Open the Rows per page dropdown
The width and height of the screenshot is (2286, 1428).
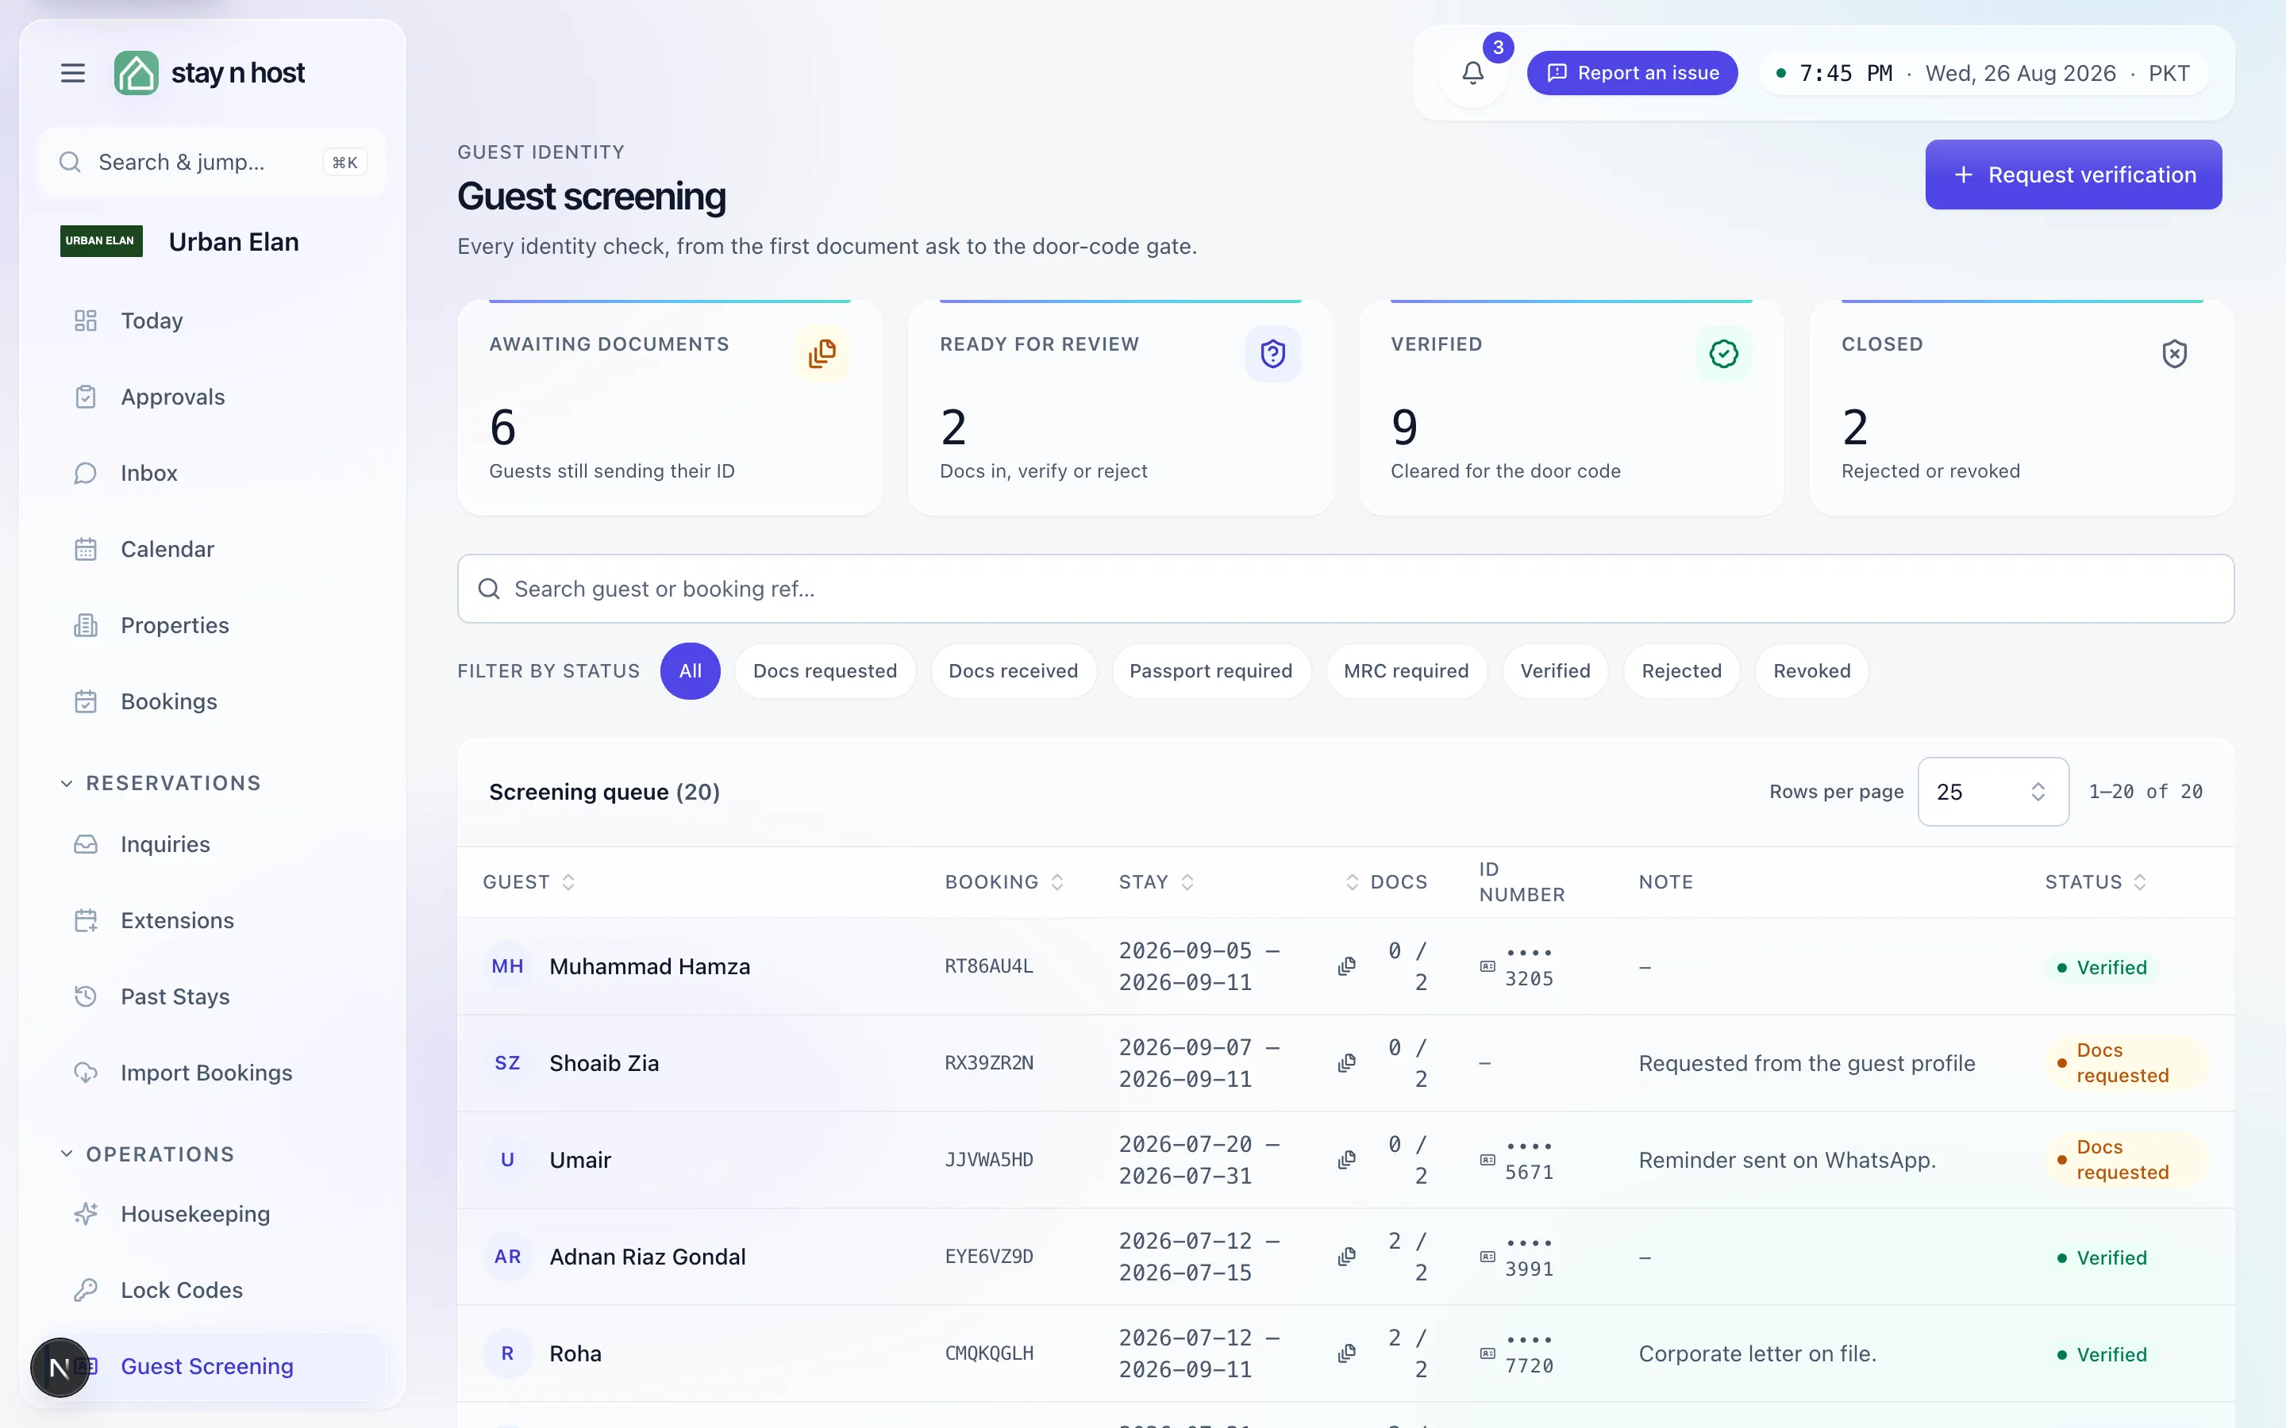tap(1993, 792)
